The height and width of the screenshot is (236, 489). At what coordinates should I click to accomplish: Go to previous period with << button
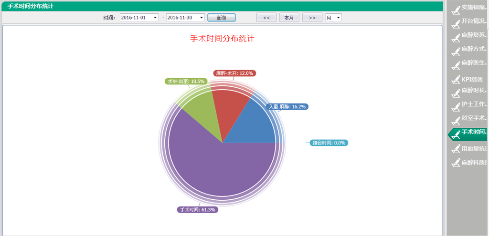point(266,18)
